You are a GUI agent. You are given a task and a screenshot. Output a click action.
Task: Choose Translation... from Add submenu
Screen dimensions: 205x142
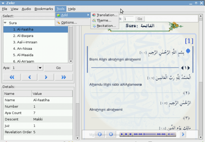point(105,15)
